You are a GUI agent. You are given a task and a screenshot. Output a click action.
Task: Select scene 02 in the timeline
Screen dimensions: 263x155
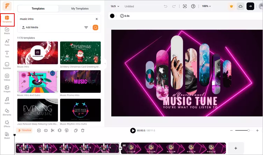click(x=173, y=148)
